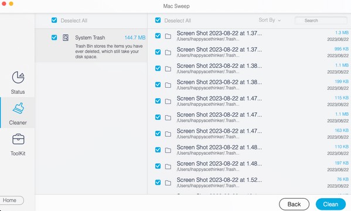Uncheck the System Trash checkbox

click(x=54, y=37)
